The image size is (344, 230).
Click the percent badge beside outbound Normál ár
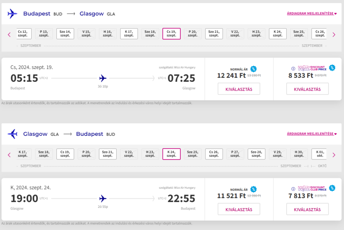coord(253,69)
